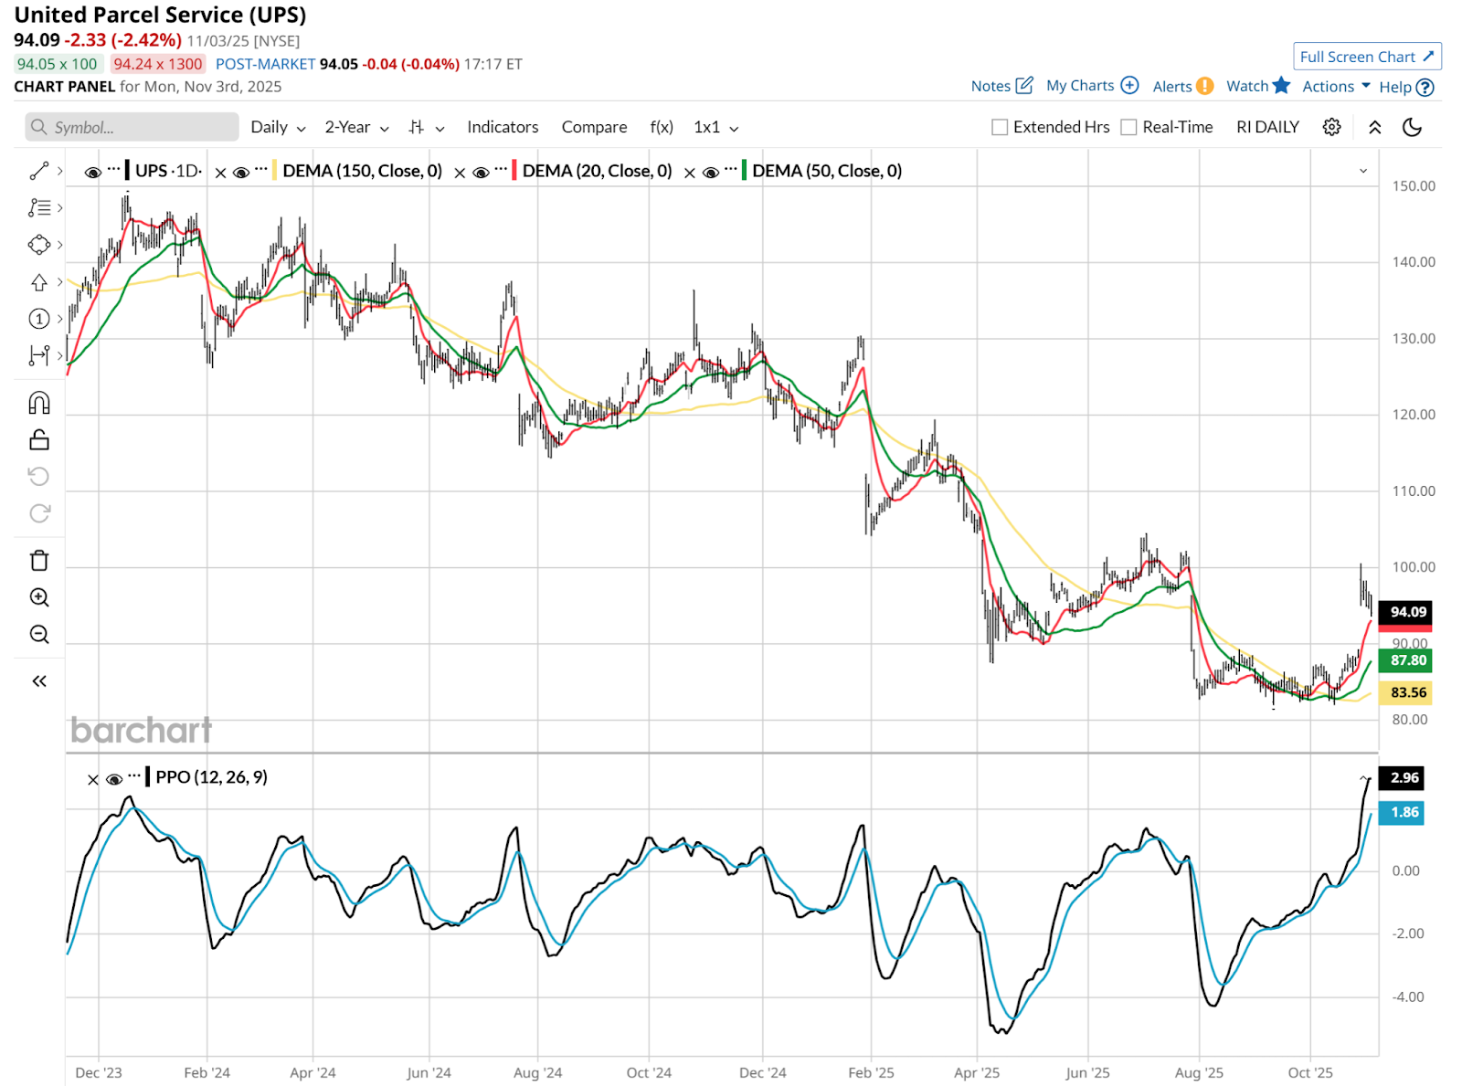Click the Full Screen Chart button
This screenshot has height=1086, width=1462.
tap(1367, 57)
